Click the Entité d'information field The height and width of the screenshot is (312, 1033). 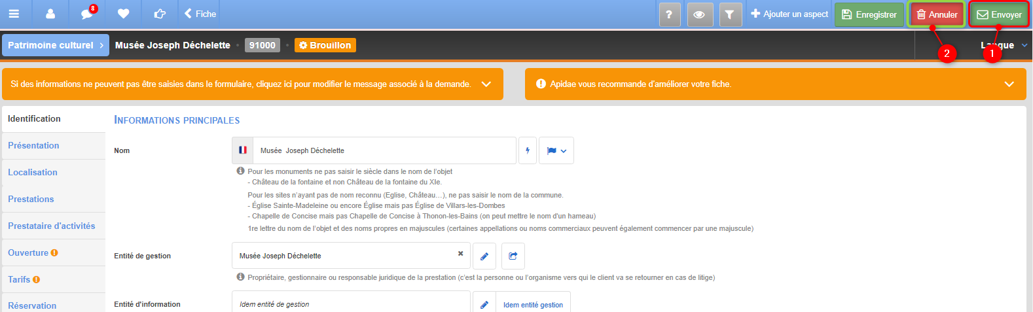351,303
